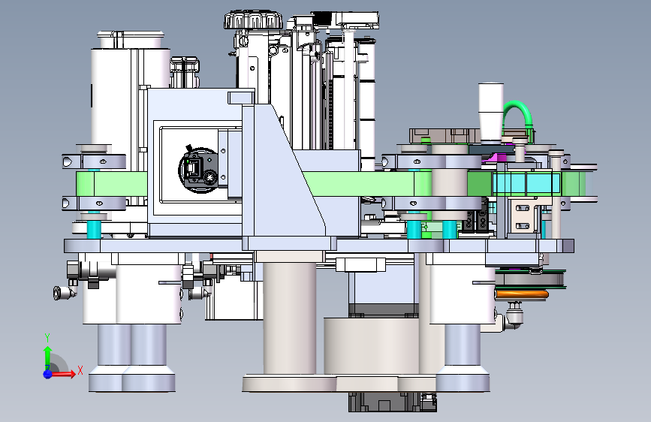Select the white tapered cylinder beside green tube
Screen dimensions: 651x422
(491, 112)
